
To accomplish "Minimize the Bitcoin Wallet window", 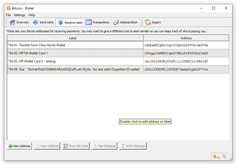I will click(x=202, y=8).
